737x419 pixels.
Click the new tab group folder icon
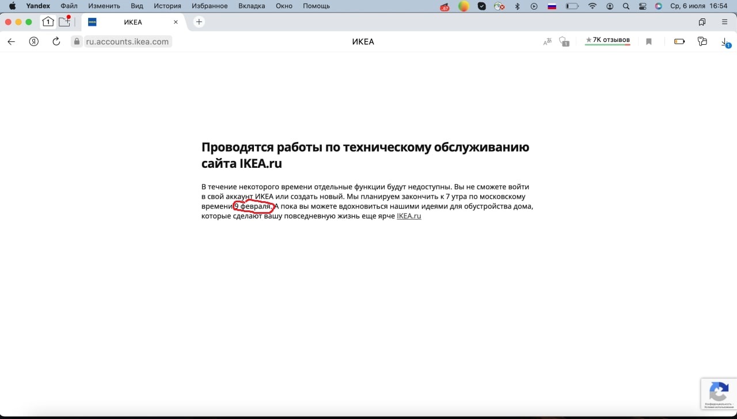pyautogui.click(x=65, y=22)
